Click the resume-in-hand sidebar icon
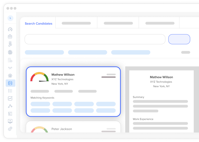Image resolution: width=199 pixels, height=142 pixels. tap(10, 44)
